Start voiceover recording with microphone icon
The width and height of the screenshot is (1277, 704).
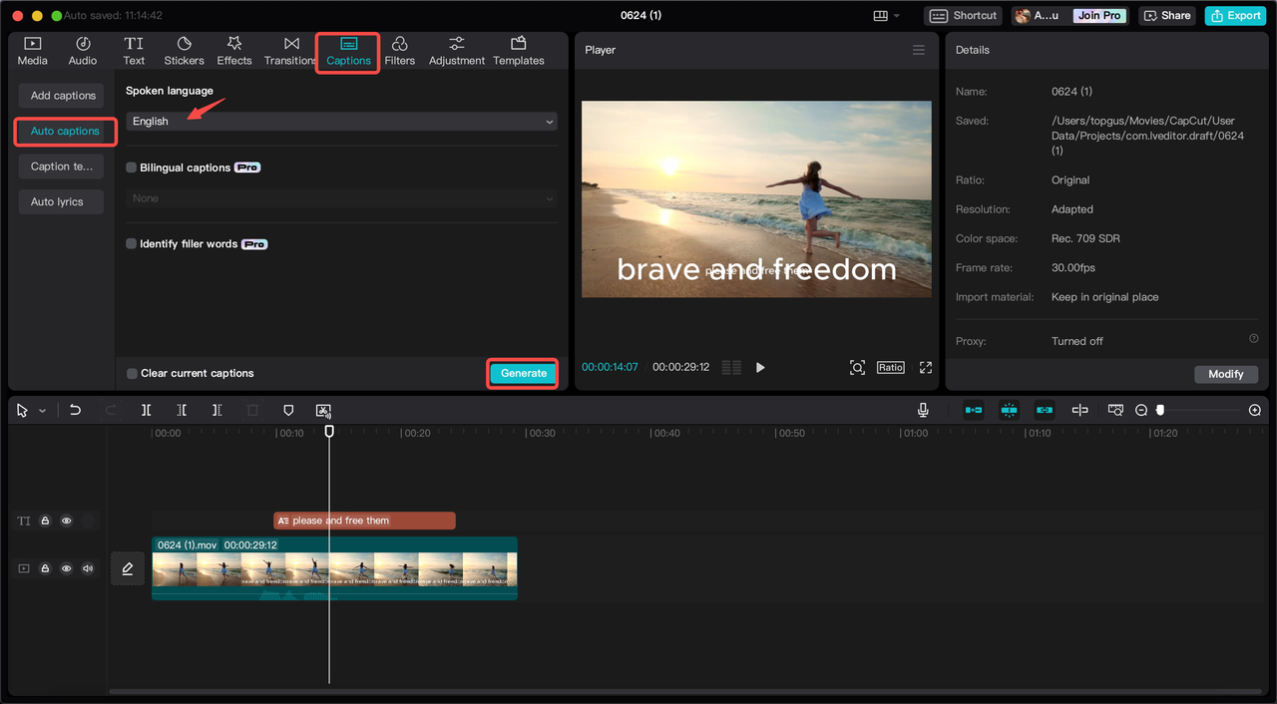(x=923, y=410)
